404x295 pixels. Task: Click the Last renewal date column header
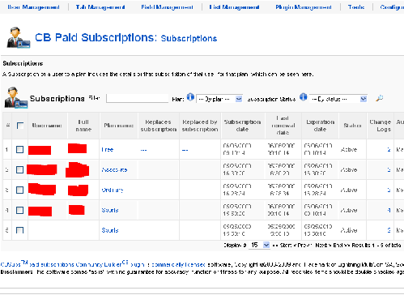pos(283,126)
